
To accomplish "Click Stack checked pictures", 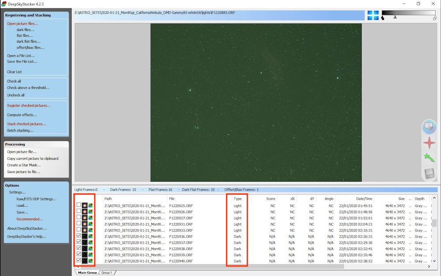I will click(26, 124).
